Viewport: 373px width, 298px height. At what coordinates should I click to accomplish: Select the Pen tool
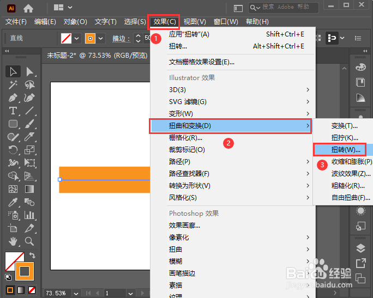click(x=13, y=98)
